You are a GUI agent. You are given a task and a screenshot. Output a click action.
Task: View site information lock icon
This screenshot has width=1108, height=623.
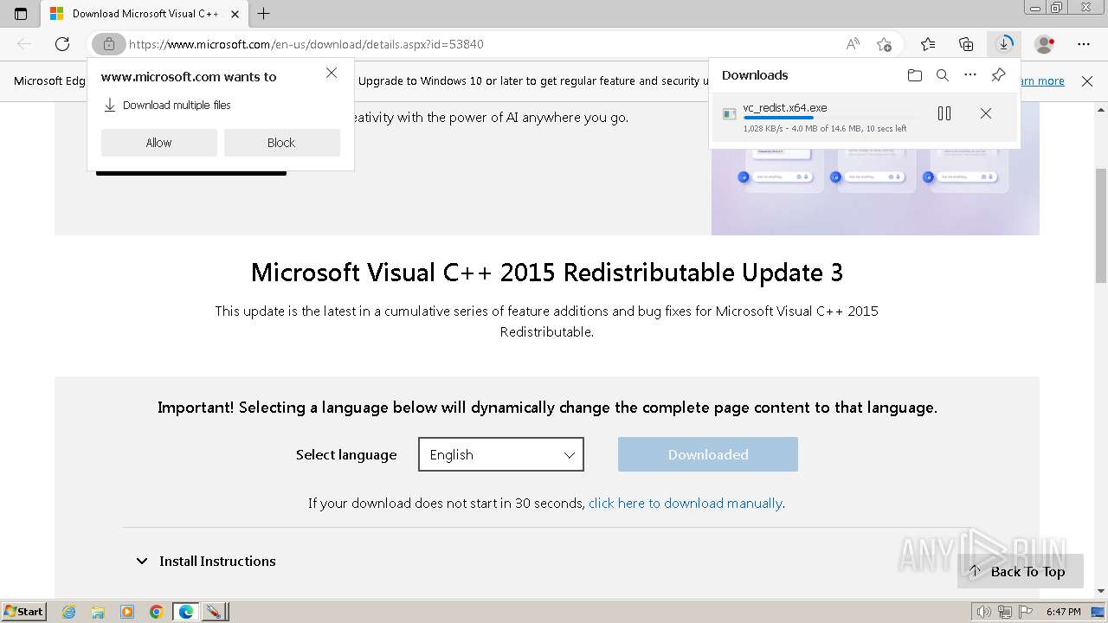108,44
